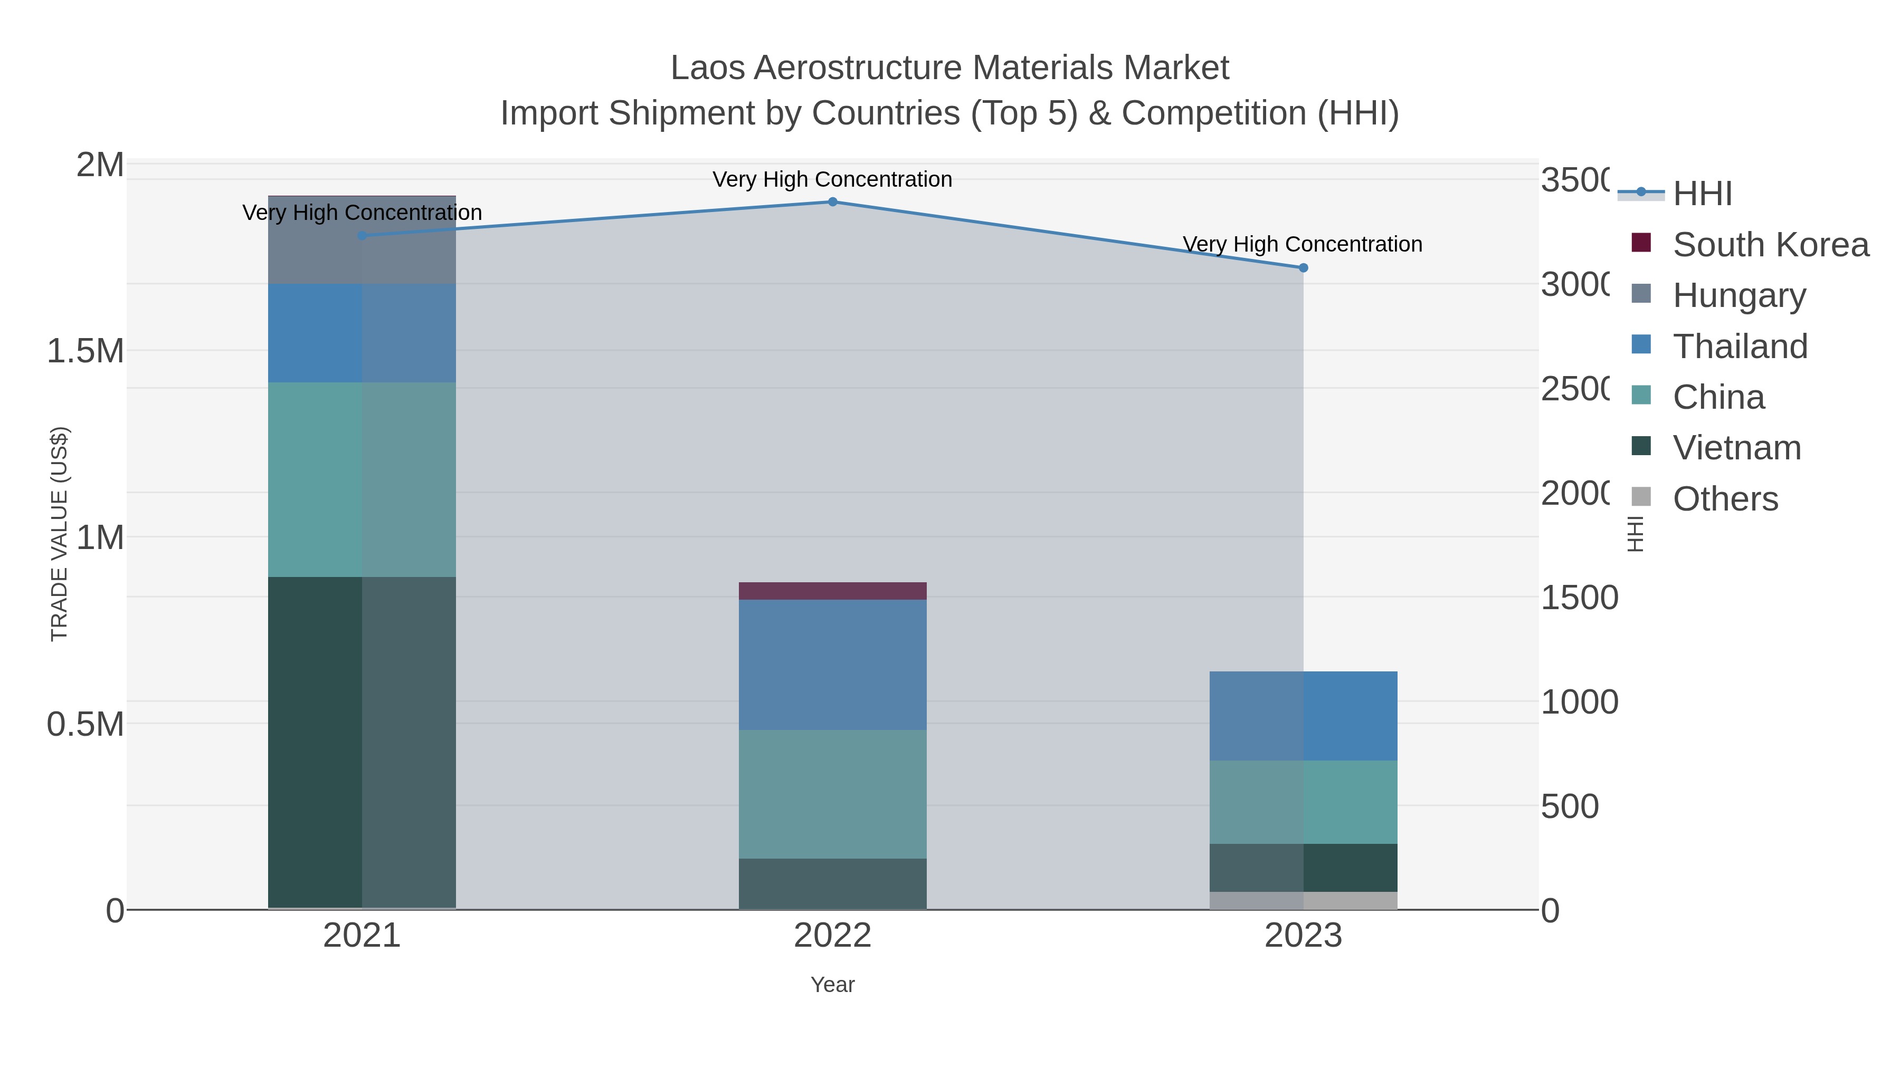Click the China bar segment in 2022
The image size is (1900, 1068).
click(833, 795)
